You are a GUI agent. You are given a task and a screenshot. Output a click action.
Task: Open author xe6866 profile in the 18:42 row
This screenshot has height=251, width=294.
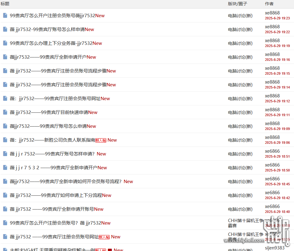pyautogui.click(x=272, y=193)
